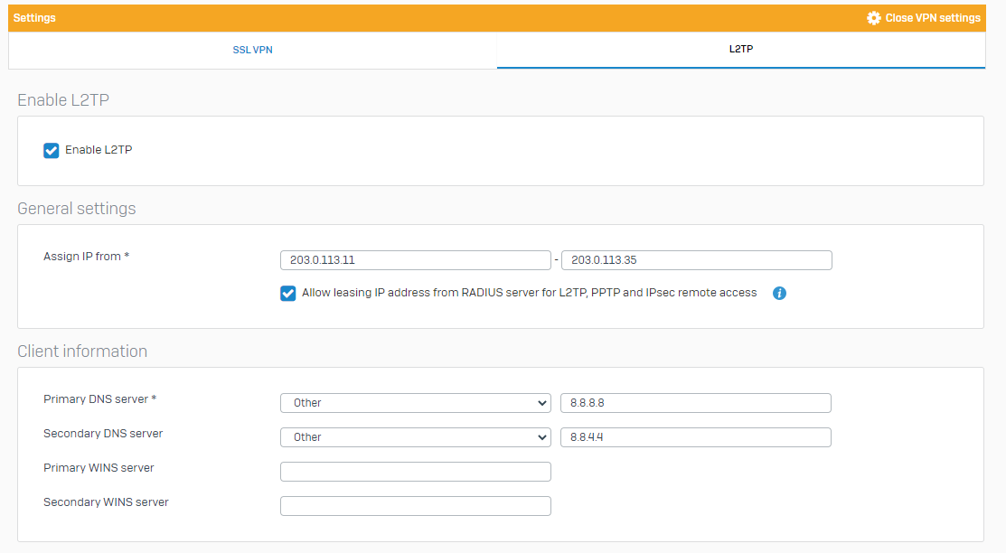The height and width of the screenshot is (553, 1006).
Task: Edit the ending IP field 203.0.113.35
Action: [696, 260]
